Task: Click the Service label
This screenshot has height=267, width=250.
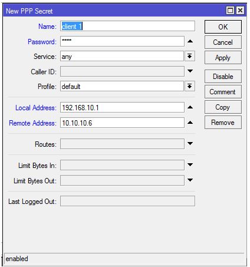Action: 45,57
